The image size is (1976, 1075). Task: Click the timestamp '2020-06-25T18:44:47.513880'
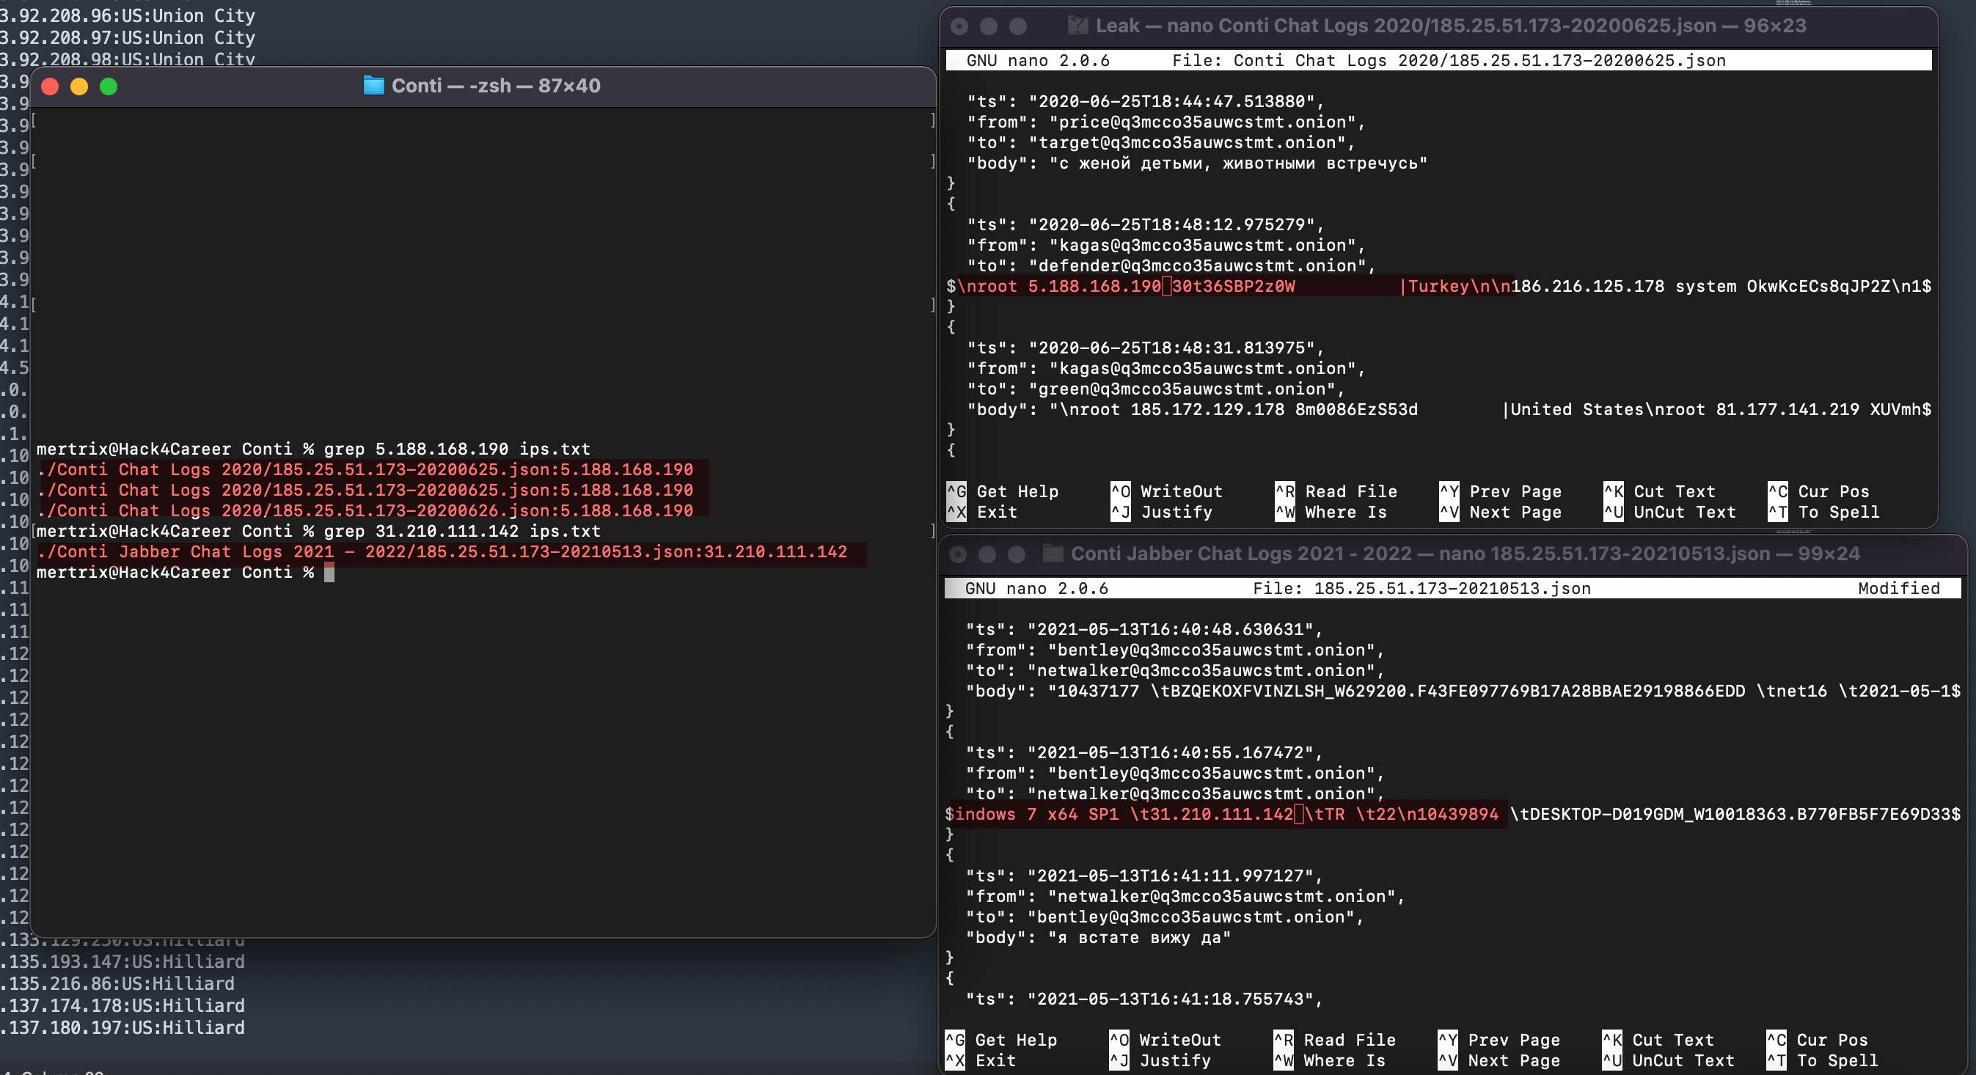tap(1171, 101)
